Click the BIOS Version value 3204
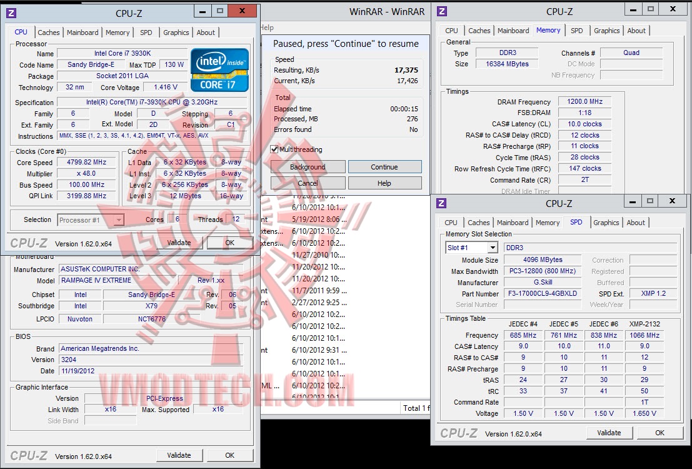Viewport: 692px width, 469px height. 151,360
